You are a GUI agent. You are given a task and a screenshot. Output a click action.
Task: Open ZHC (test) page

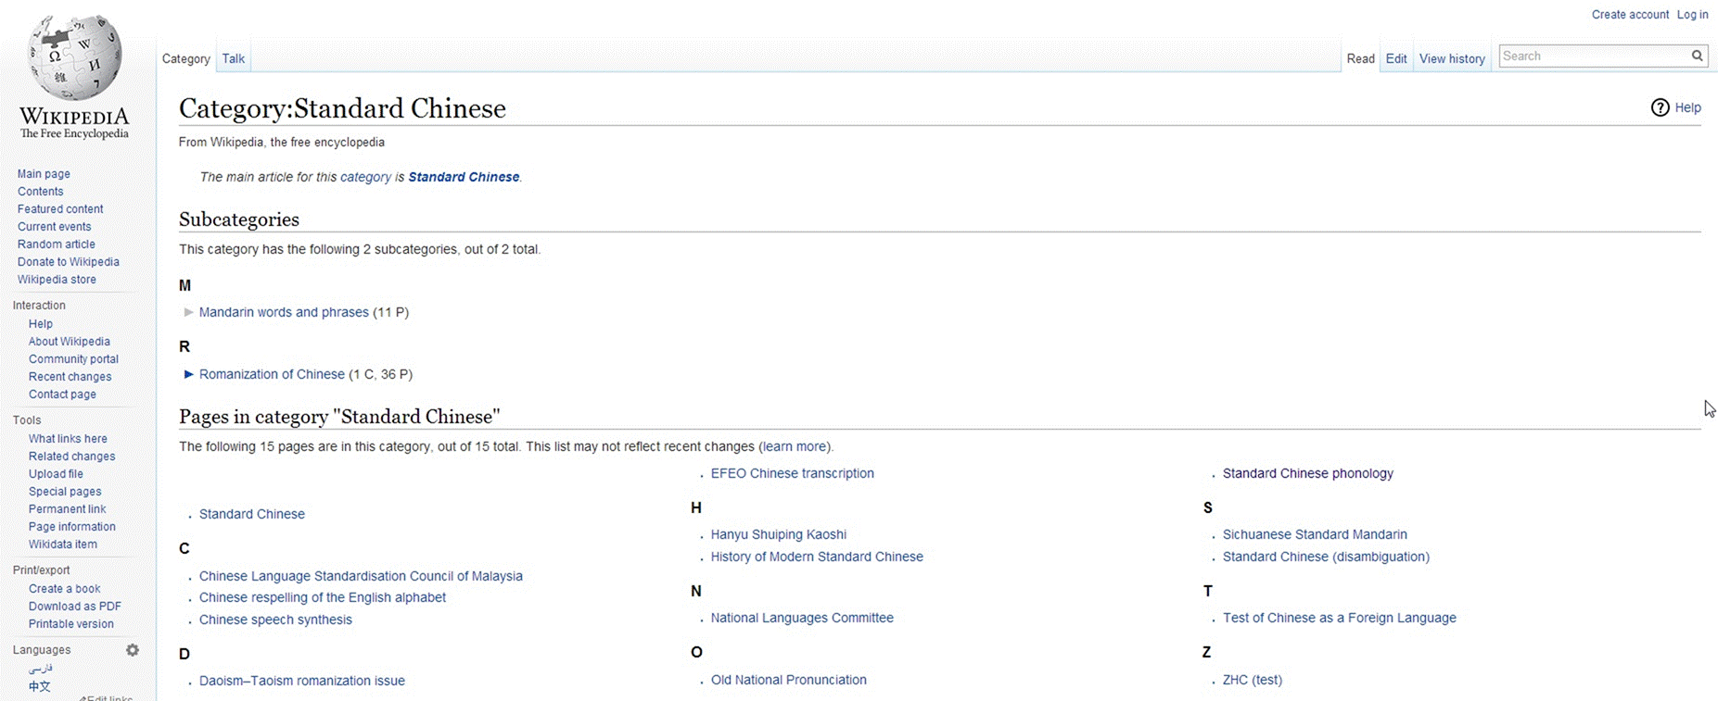pyautogui.click(x=1253, y=680)
